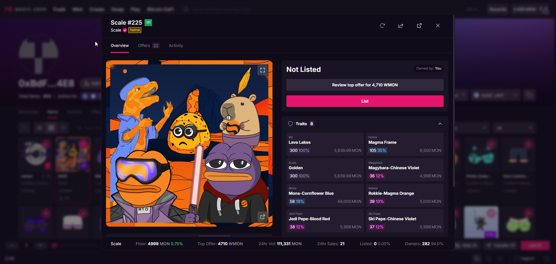Select the Magma Frame trait card
556x264 pixels.
pyautogui.click(x=405, y=144)
